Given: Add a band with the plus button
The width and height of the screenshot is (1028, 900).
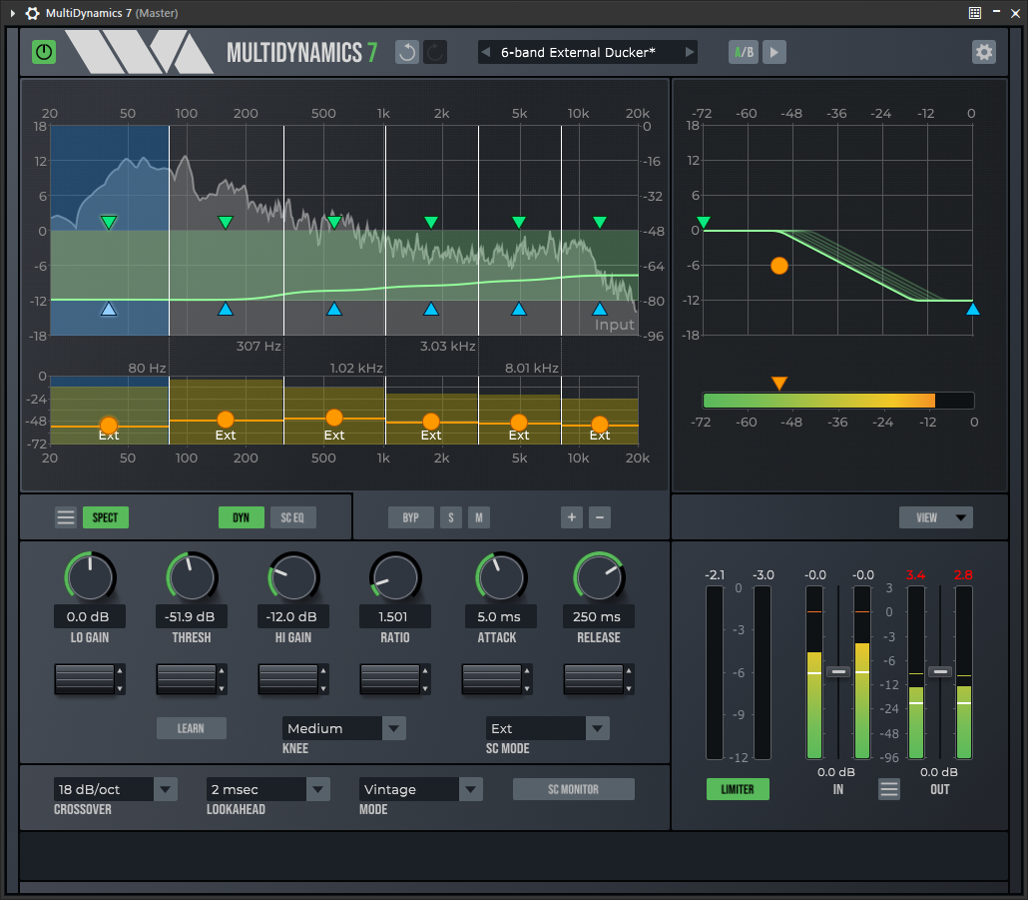Looking at the screenshot, I should tap(572, 517).
